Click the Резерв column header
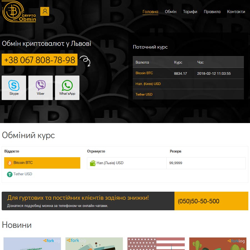This screenshot has height=250, width=250. click(x=175, y=151)
